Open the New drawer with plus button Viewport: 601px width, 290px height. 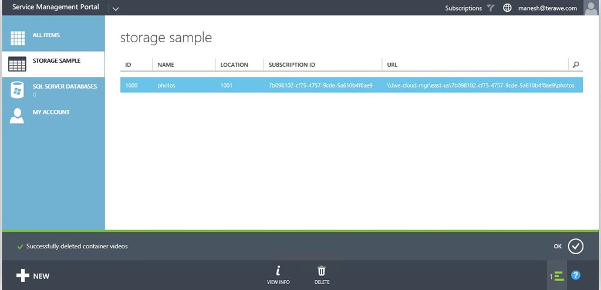[x=33, y=276]
